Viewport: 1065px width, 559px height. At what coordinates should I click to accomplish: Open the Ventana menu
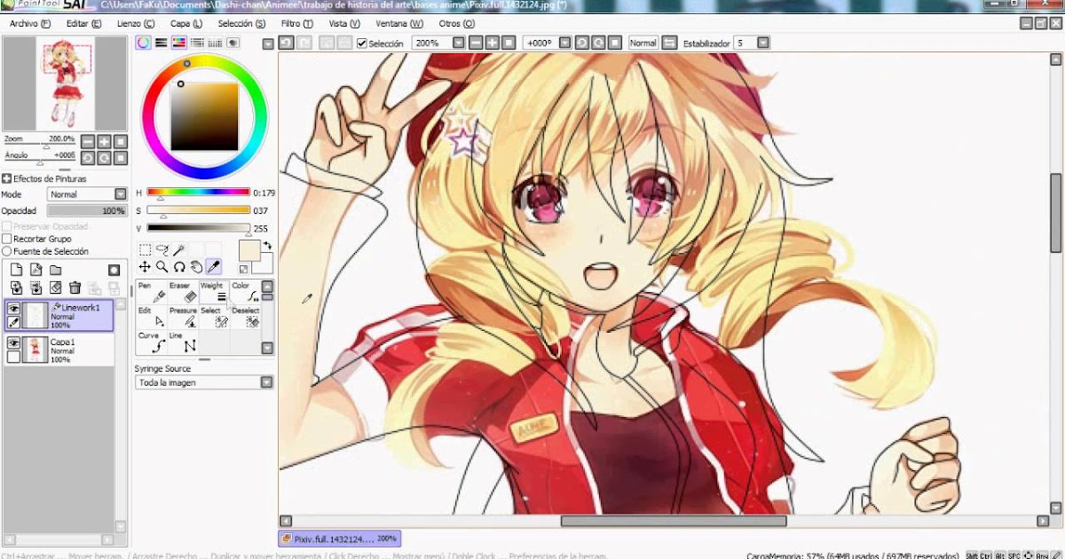click(x=399, y=23)
